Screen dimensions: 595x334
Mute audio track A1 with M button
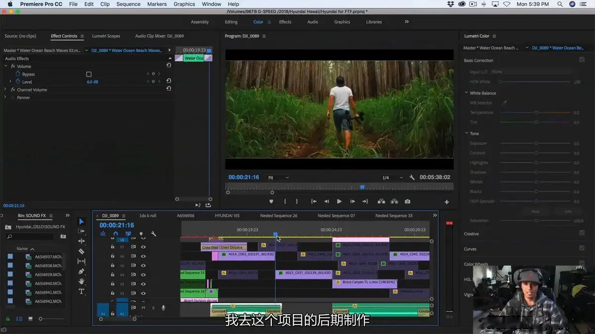tap(143, 308)
